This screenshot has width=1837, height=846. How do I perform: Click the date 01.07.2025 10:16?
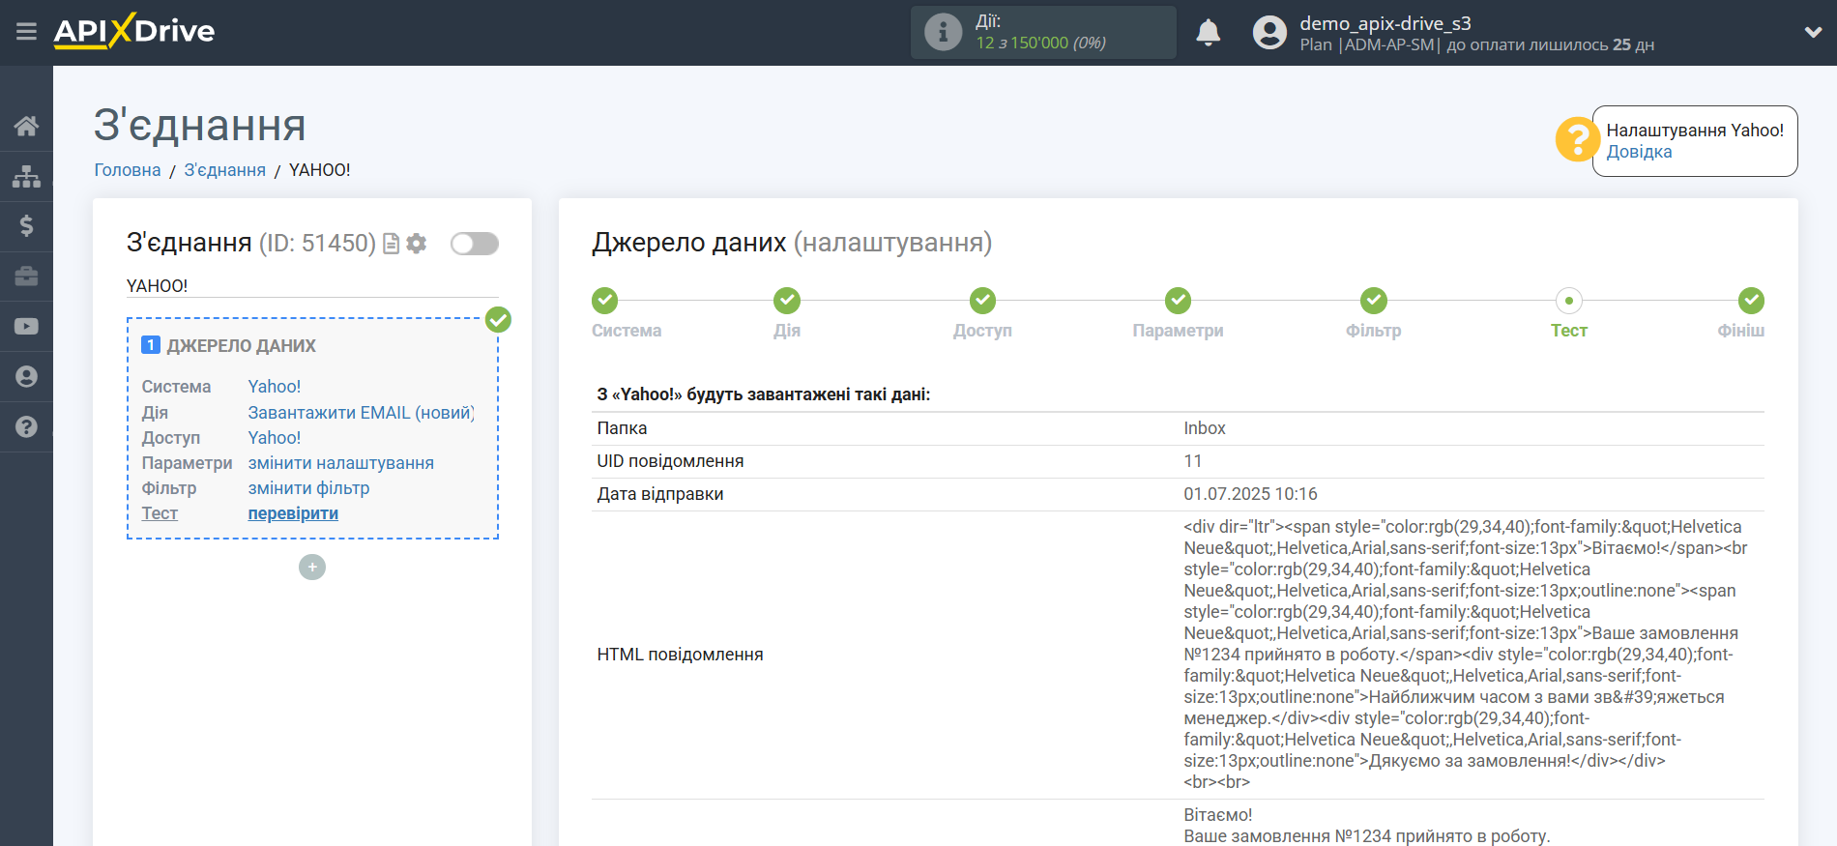click(x=1250, y=494)
